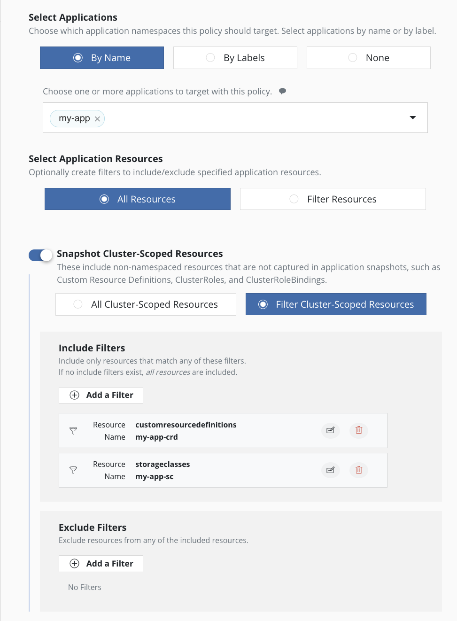The width and height of the screenshot is (457, 621).
Task: Click the funnel icon on the customresourcedefinitions row
Action: [x=73, y=430]
